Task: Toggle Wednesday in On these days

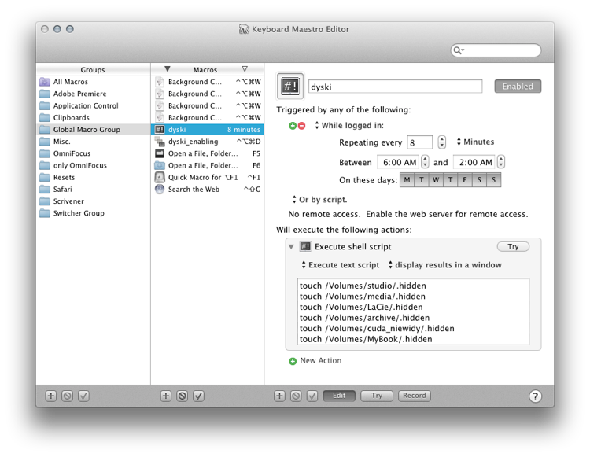Action: [x=436, y=180]
